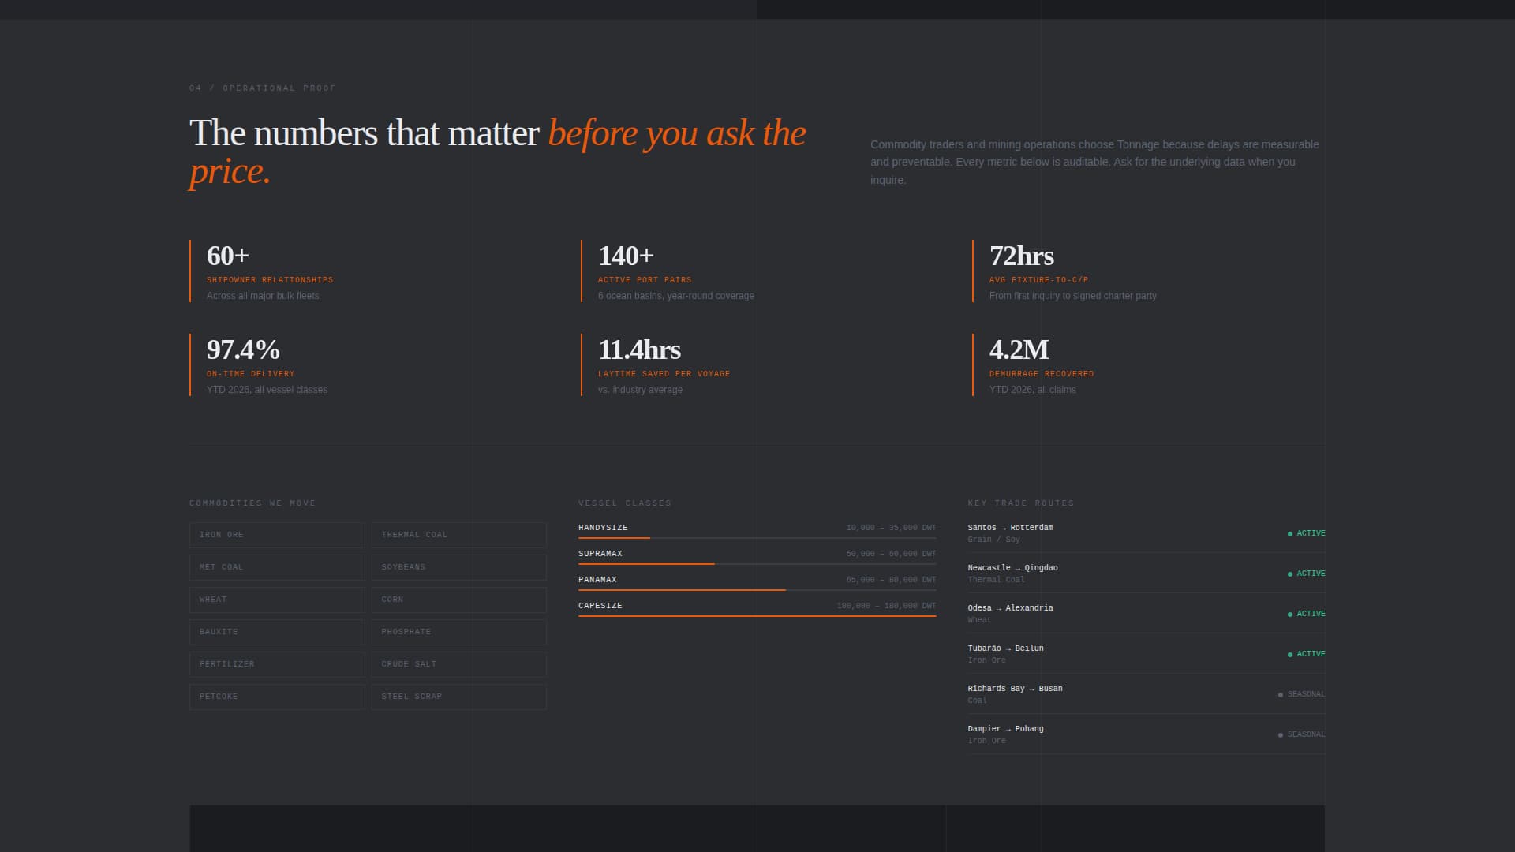The height and width of the screenshot is (852, 1515).
Task: Click 'vs. industry average' caption
Action: click(x=640, y=390)
